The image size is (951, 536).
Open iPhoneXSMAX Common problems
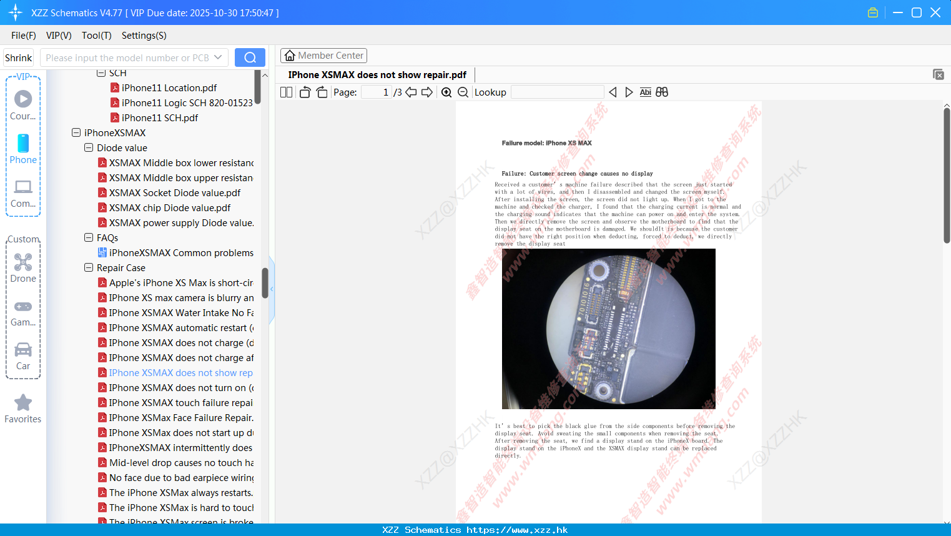coord(175,252)
